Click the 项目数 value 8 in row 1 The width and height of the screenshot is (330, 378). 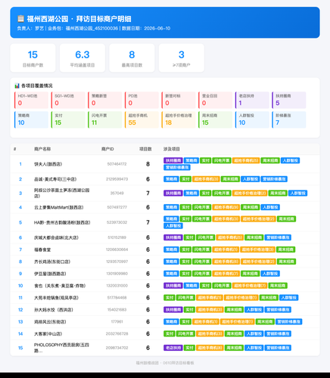point(148,164)
